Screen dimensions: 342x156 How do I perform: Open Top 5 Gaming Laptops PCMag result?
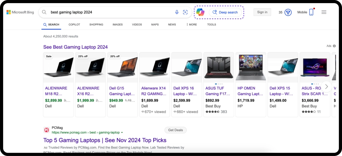105,140
